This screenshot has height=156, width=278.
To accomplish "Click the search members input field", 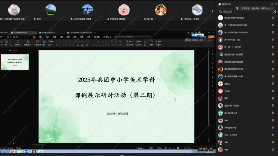I will (x=244, y=11).
